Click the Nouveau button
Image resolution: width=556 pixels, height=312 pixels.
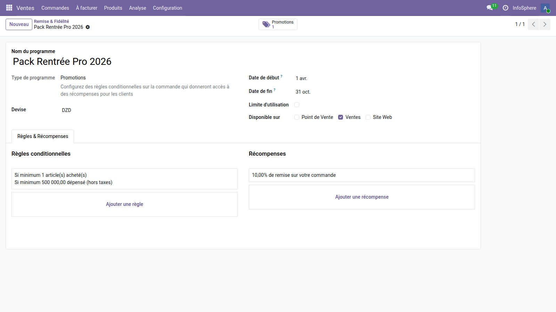click(x=19, y=24)
